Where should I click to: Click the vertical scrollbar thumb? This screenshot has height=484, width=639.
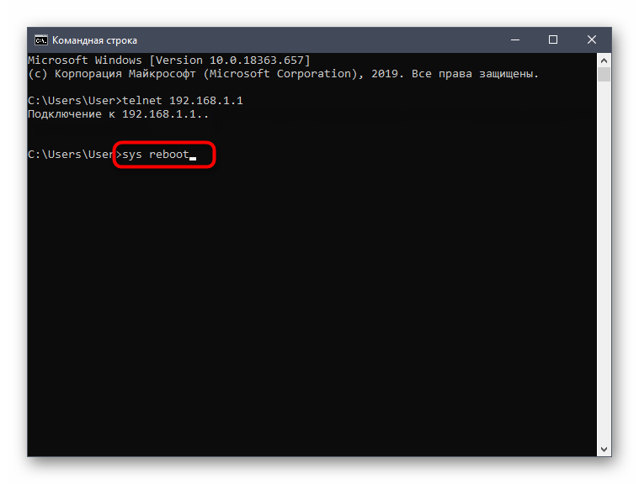(x=604, y=75)
